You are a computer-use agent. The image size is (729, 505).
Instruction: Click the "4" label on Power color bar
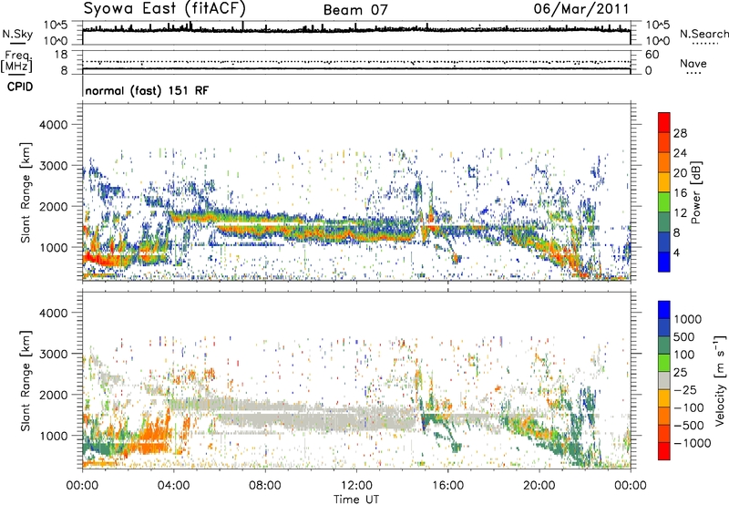(x=676, y=253)
